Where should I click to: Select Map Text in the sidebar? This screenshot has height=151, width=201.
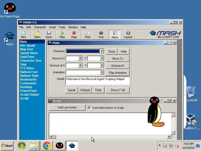[x=27, y=49]
